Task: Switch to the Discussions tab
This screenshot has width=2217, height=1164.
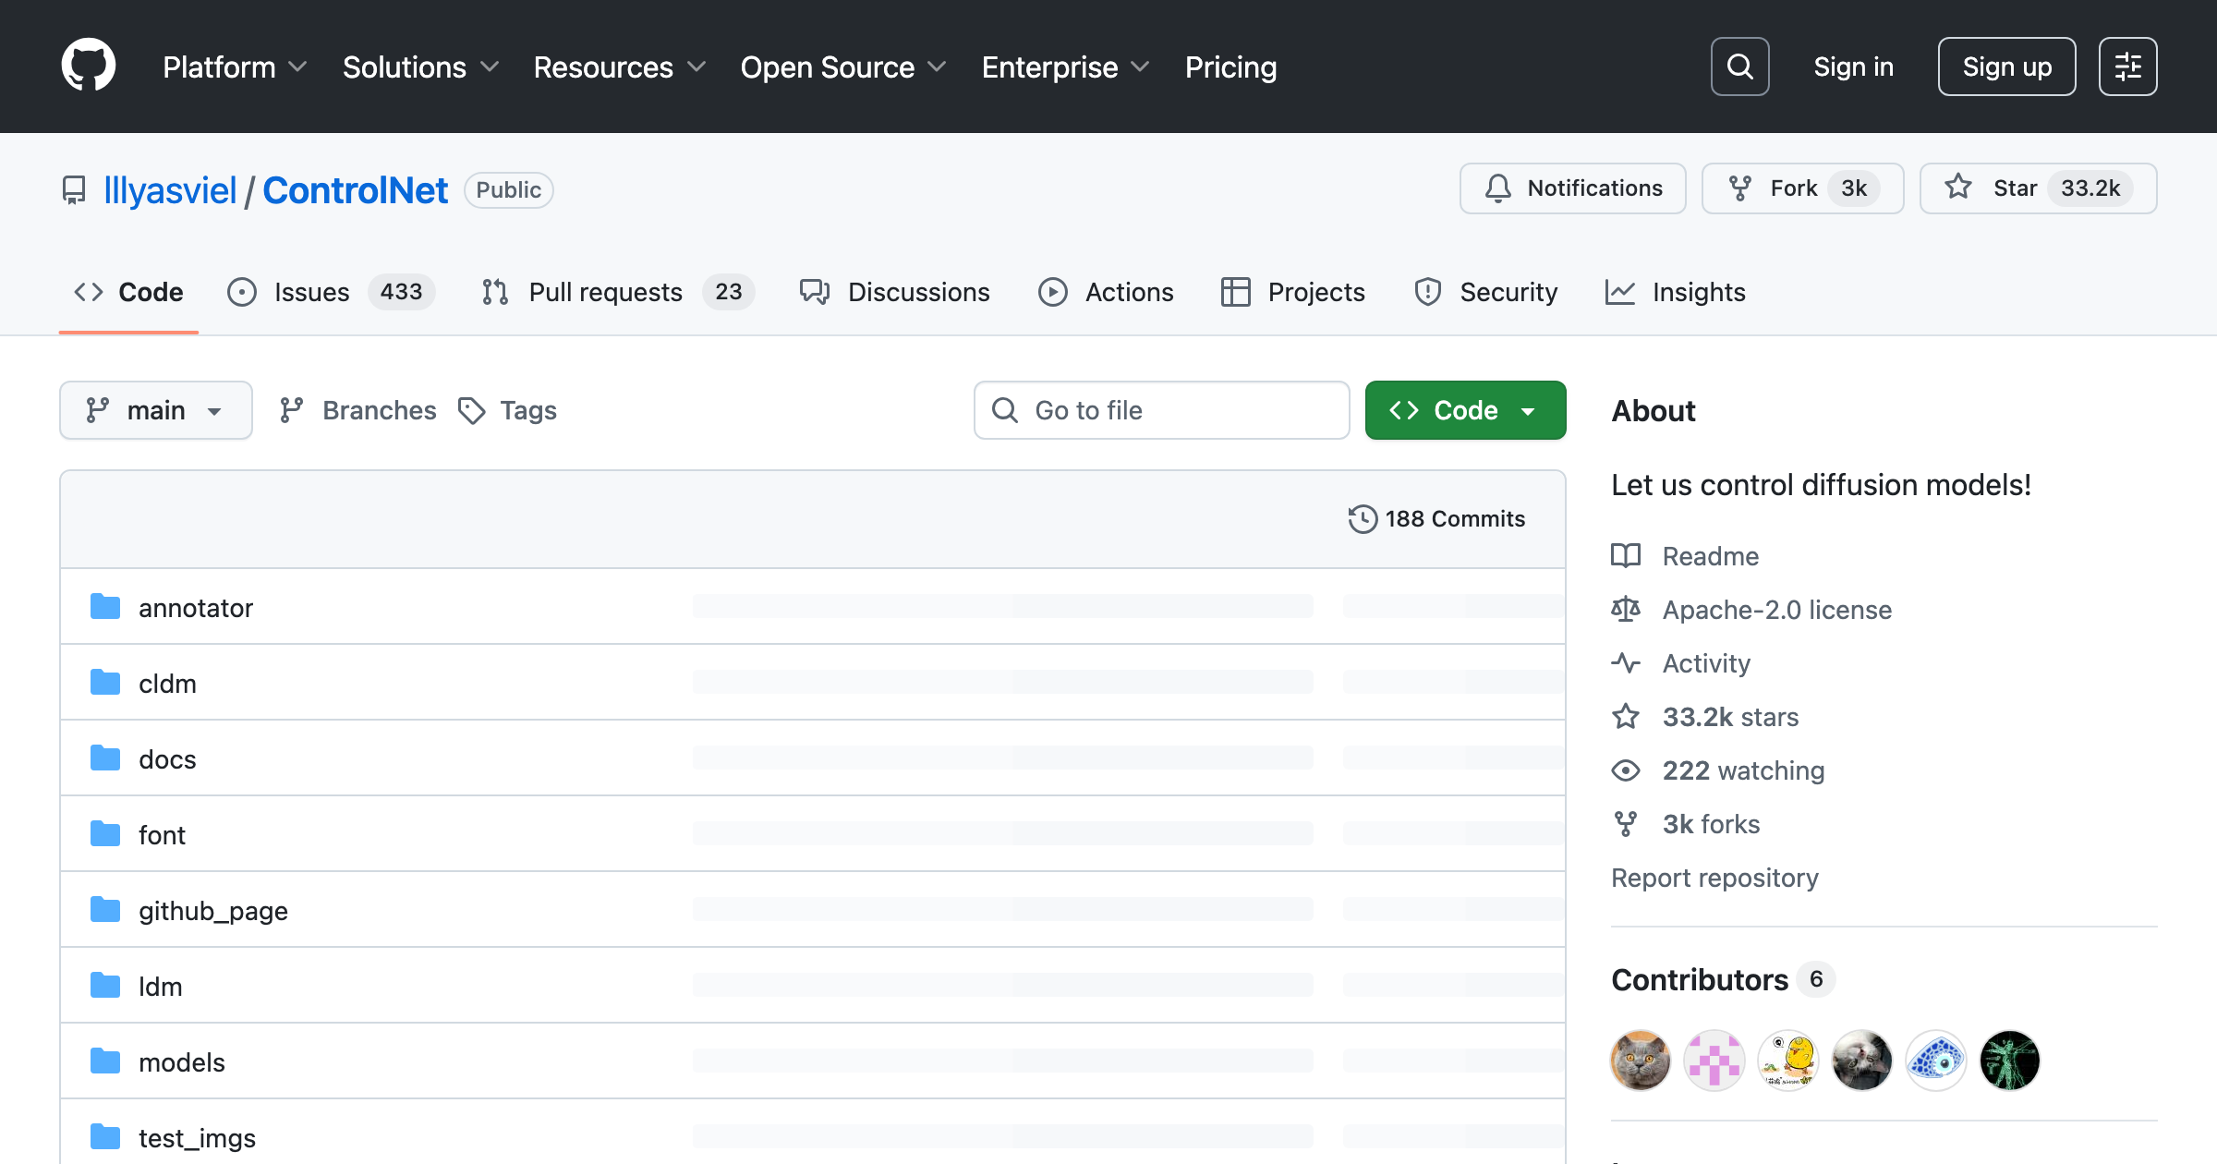Action: pos(894,292)
